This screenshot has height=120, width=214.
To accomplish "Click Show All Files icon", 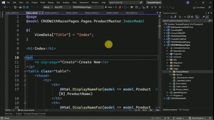I will click(x=192, y=17).
